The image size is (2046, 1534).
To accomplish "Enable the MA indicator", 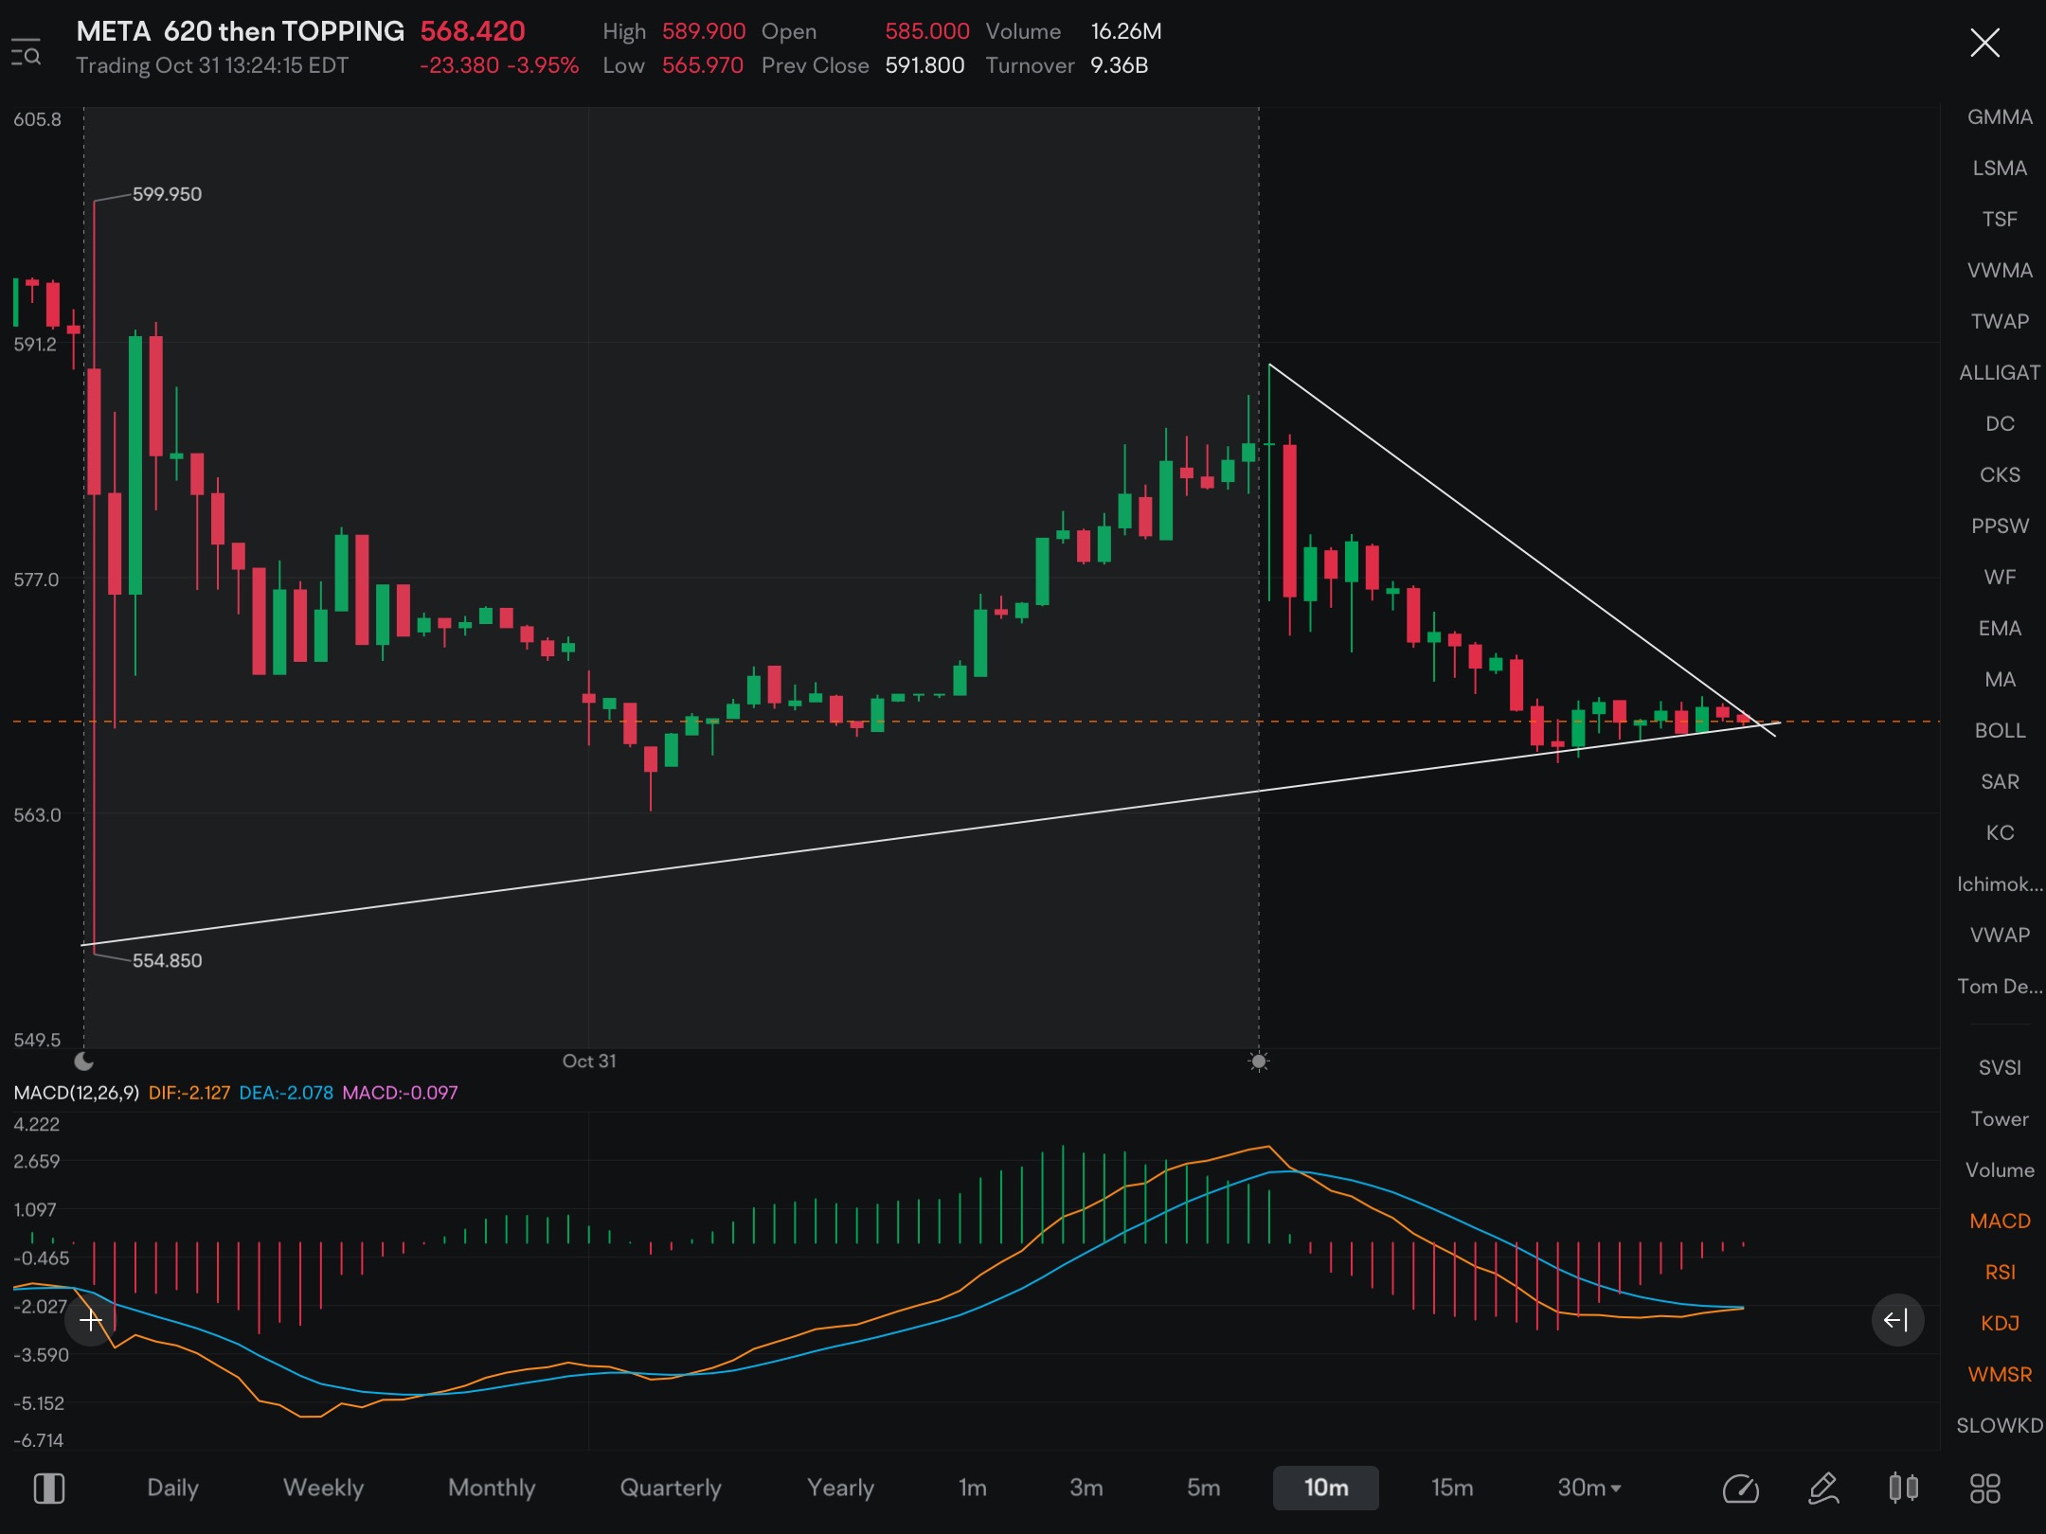I will click(x=2000, y=680).
